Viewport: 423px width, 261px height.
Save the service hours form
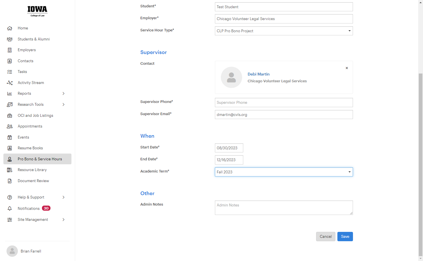click(x=345, y=237)
